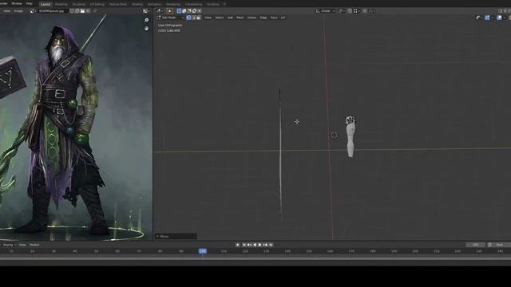Open the snapping options dropdown
The image size is (511, 287).
pyautogui.click(x=356, y=10)
